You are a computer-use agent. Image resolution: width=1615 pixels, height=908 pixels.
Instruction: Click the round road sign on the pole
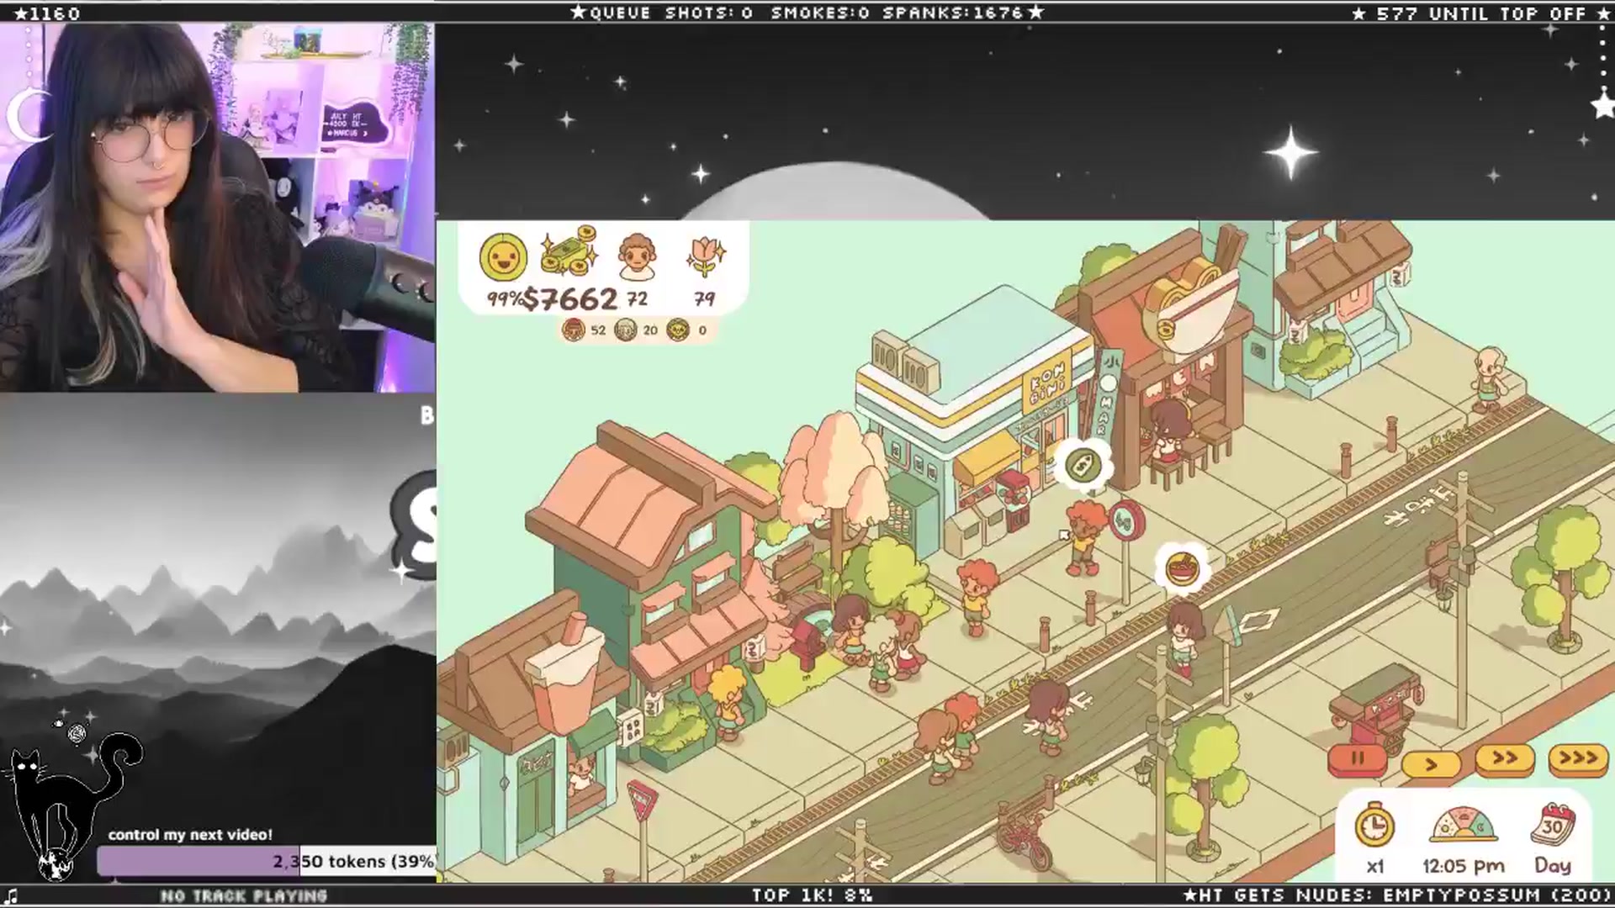point(1125,521)
